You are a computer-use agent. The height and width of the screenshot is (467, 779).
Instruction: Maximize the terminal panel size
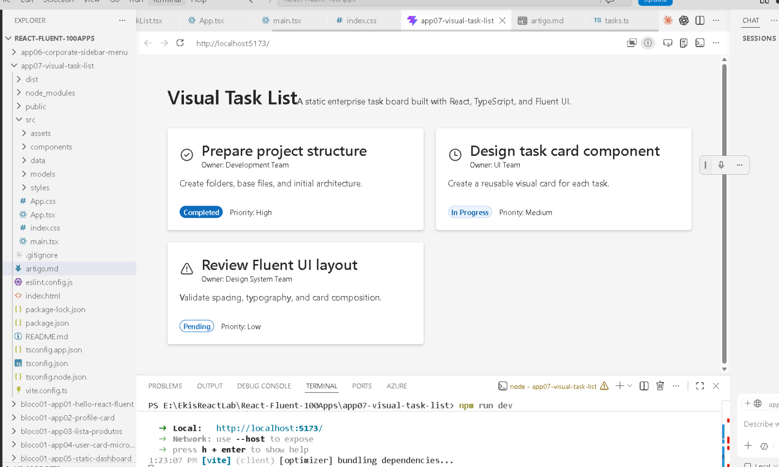pos(700,386)
